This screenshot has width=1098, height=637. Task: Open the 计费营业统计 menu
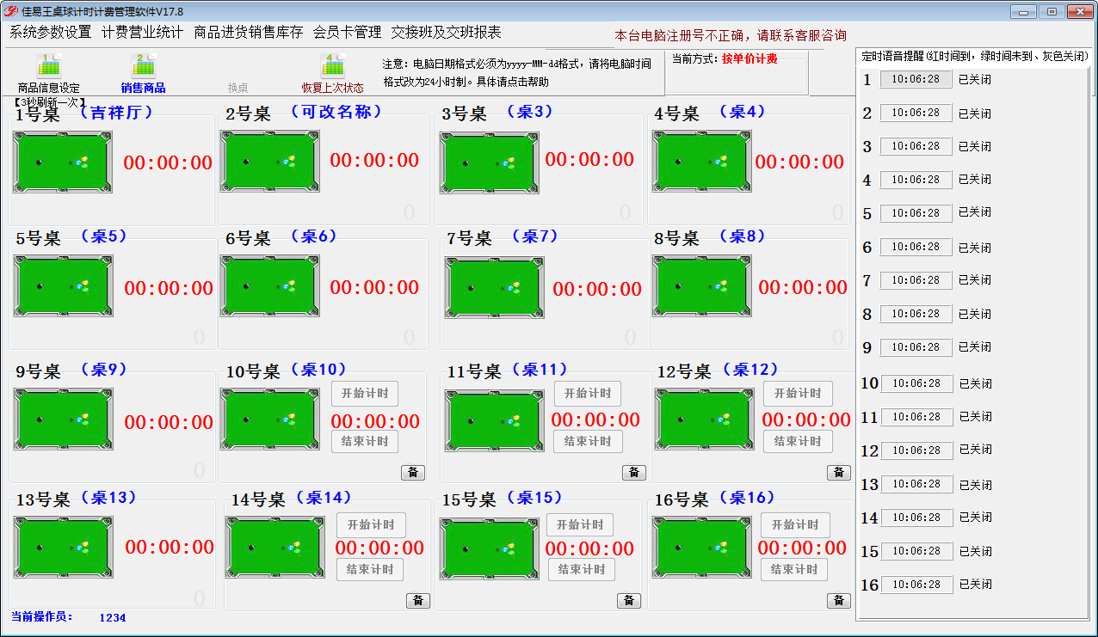click(x=142, y=33)
